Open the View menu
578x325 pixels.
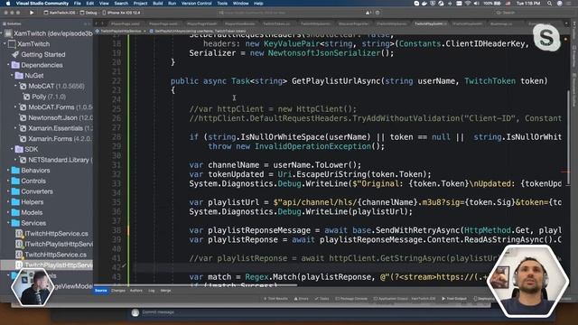tap(104, 4)
